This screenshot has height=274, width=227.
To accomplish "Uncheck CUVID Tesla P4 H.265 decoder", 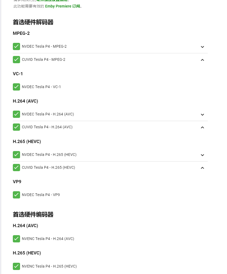I will coord(16,167).
